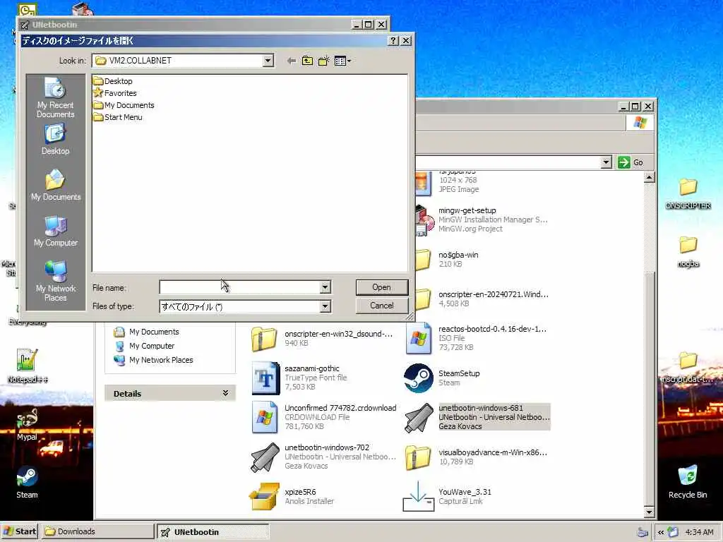723x542 pixels.
Task: Open the Start menu
Action: click(20, 531)
